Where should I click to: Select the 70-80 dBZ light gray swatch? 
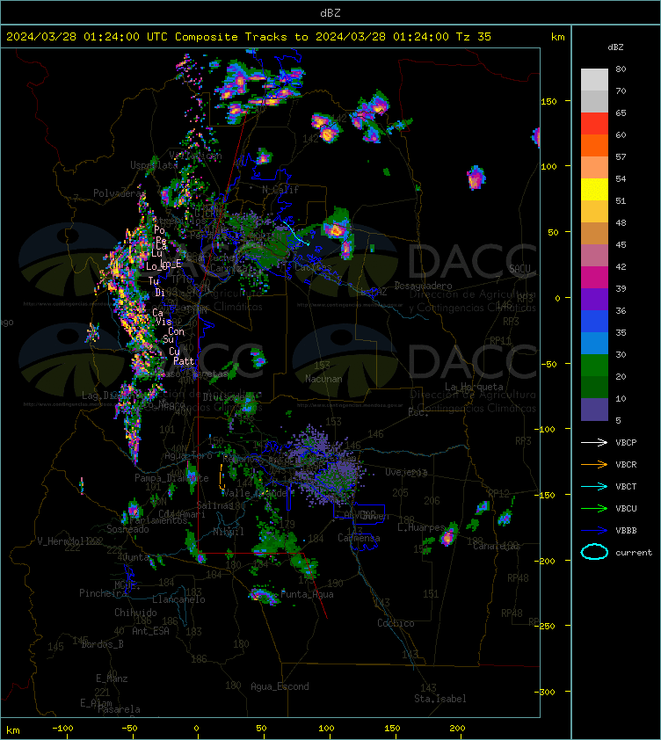tap(594, 80)
